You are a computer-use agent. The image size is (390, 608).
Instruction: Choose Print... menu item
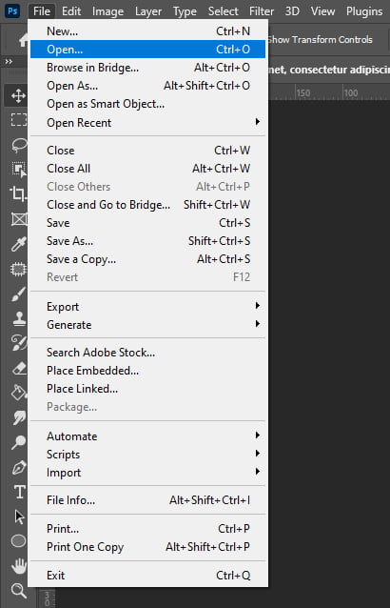pyautogui.click(x=147, y=529)
